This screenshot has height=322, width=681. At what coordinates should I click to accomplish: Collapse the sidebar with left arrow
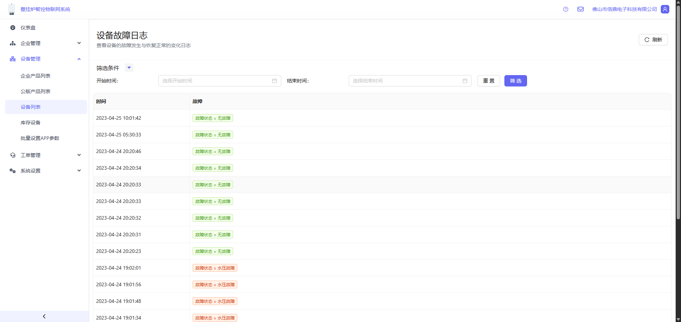(x=44, y=316)
